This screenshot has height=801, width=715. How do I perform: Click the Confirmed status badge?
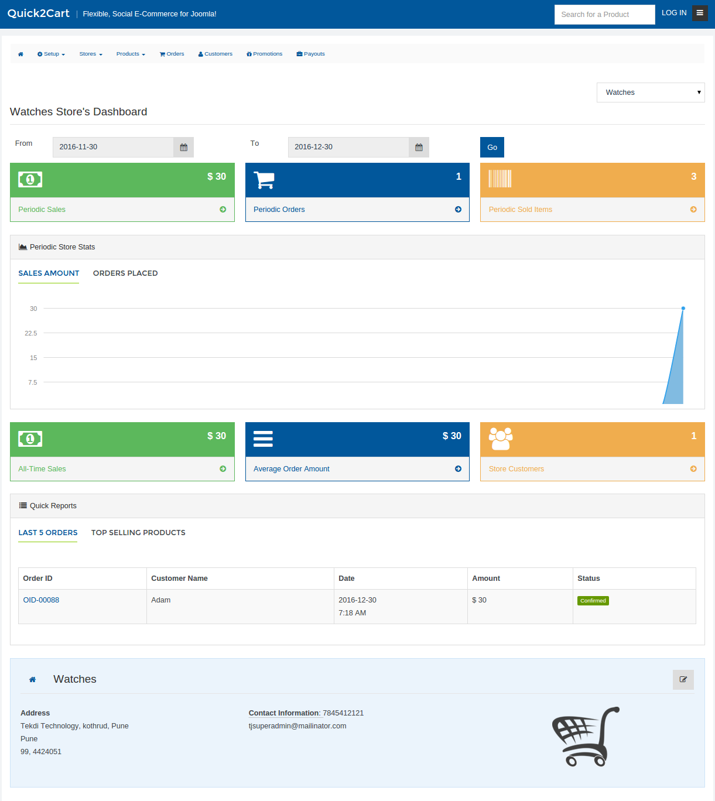[593, 601]
